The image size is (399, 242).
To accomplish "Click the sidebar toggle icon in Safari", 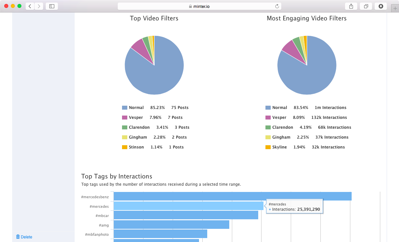I will pos(51,6).
